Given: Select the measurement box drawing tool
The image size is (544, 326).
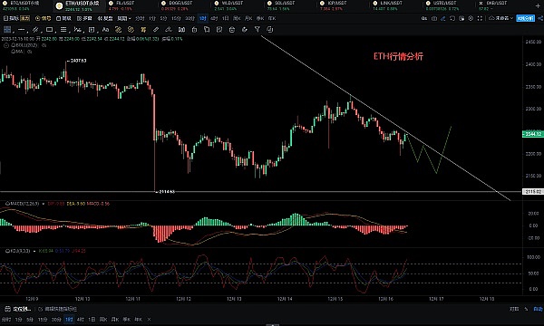Looking at the screenshot, I should 92,30.
